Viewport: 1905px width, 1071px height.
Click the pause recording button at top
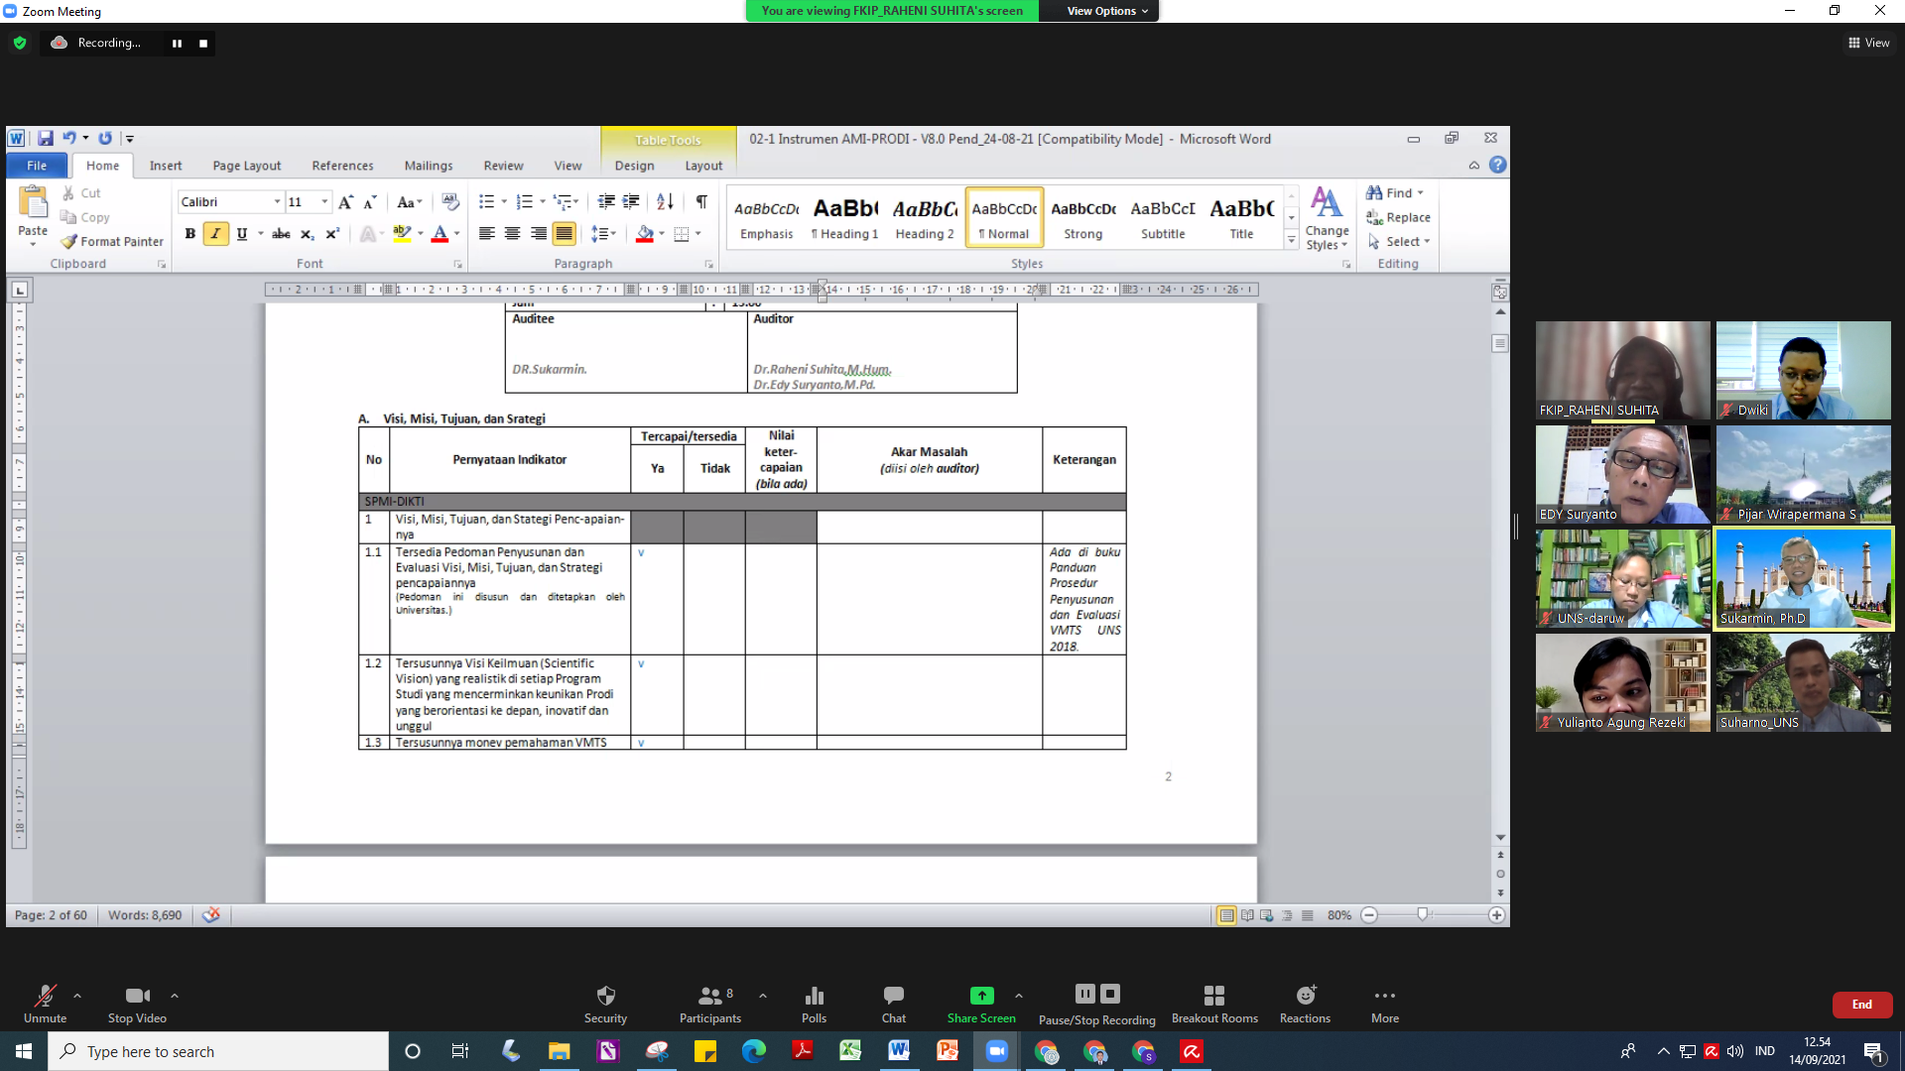pos(177,43)
